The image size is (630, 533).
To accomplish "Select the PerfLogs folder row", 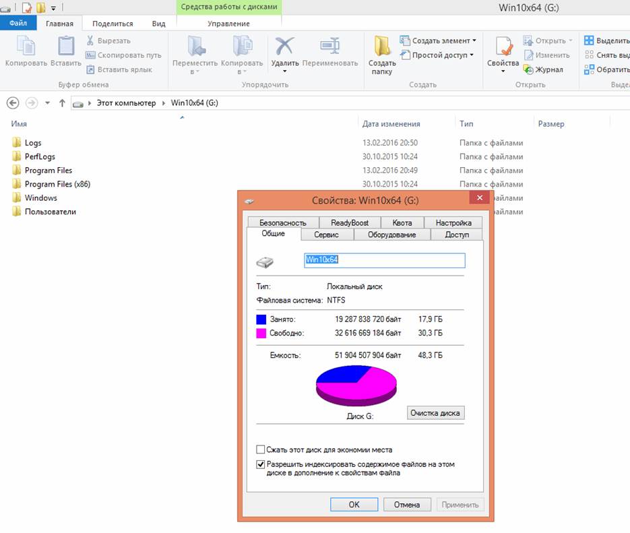I will (x=267, y=156).
